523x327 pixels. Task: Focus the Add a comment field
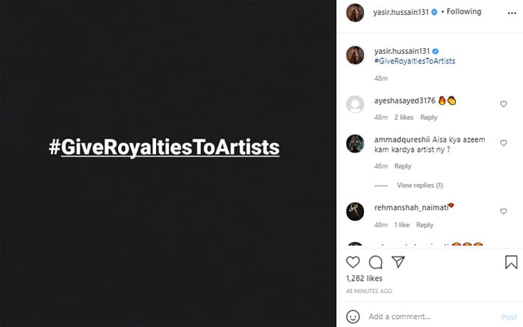point(426,317)
